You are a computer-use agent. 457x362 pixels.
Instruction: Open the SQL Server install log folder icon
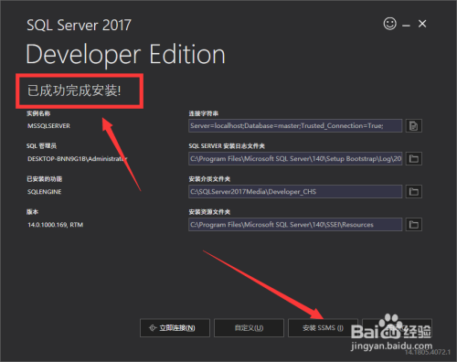pyautogui.click(x=413, y=159)
